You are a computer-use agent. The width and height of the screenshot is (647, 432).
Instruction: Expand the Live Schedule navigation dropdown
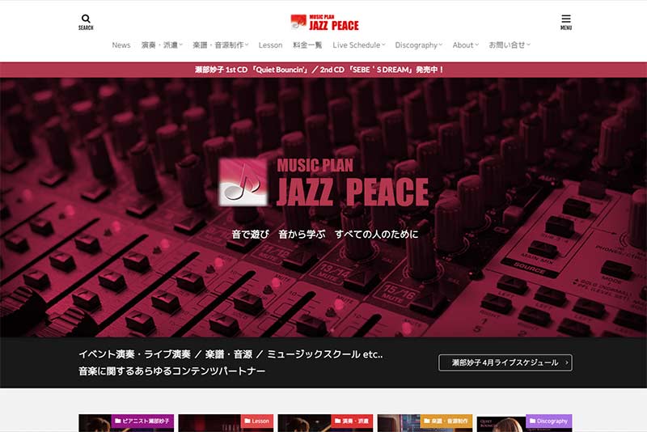[x=359, y=45]
